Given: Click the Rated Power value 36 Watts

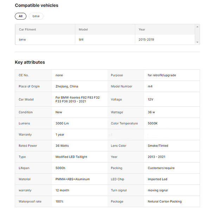Looking at the screenshot, I should 62,146.
